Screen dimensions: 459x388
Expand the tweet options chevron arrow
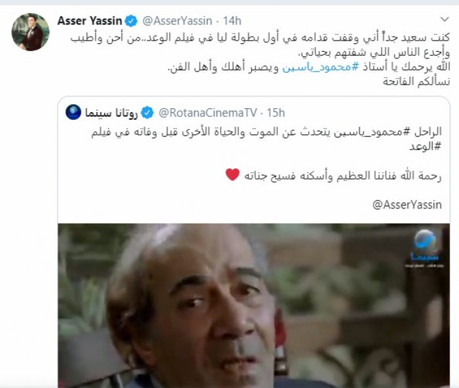pos(445,19)
